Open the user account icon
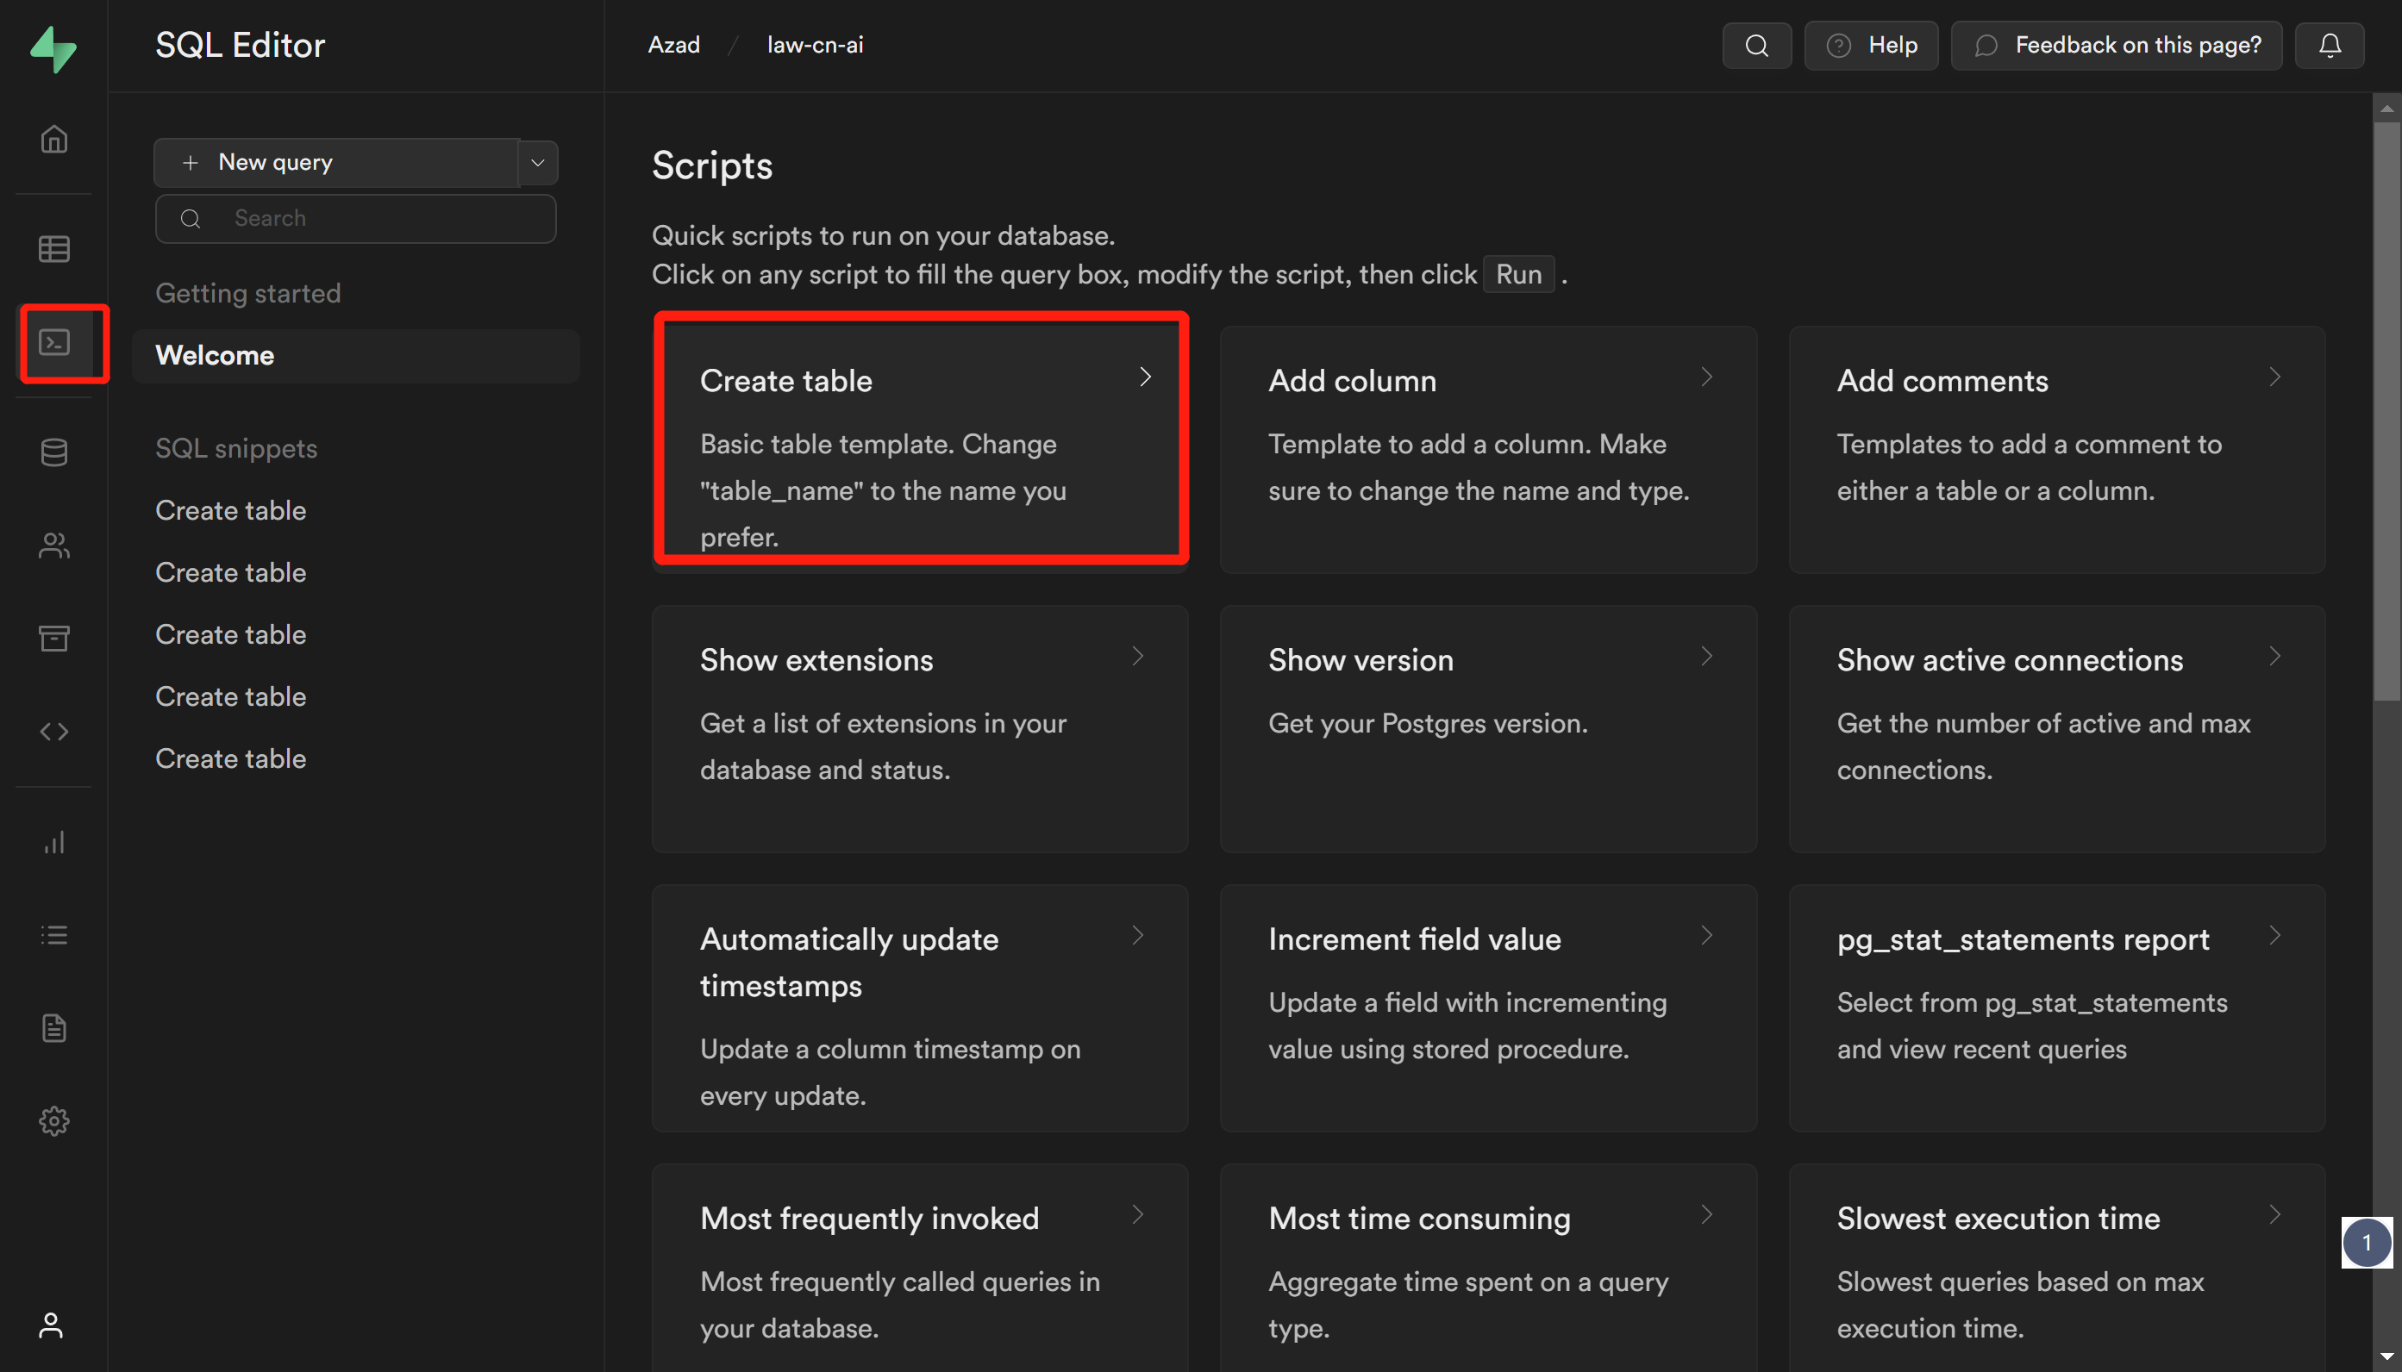2402x1372 pixels. (51, 1325)
